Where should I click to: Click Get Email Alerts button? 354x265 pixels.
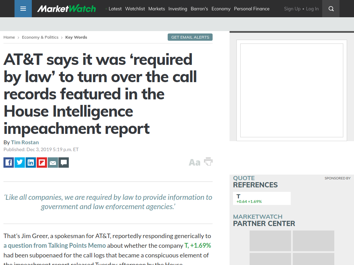pos(190,37)
